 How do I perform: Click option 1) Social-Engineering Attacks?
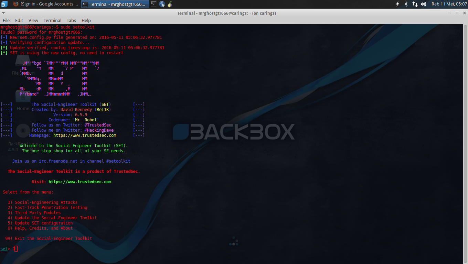click(x=43, y=202)
